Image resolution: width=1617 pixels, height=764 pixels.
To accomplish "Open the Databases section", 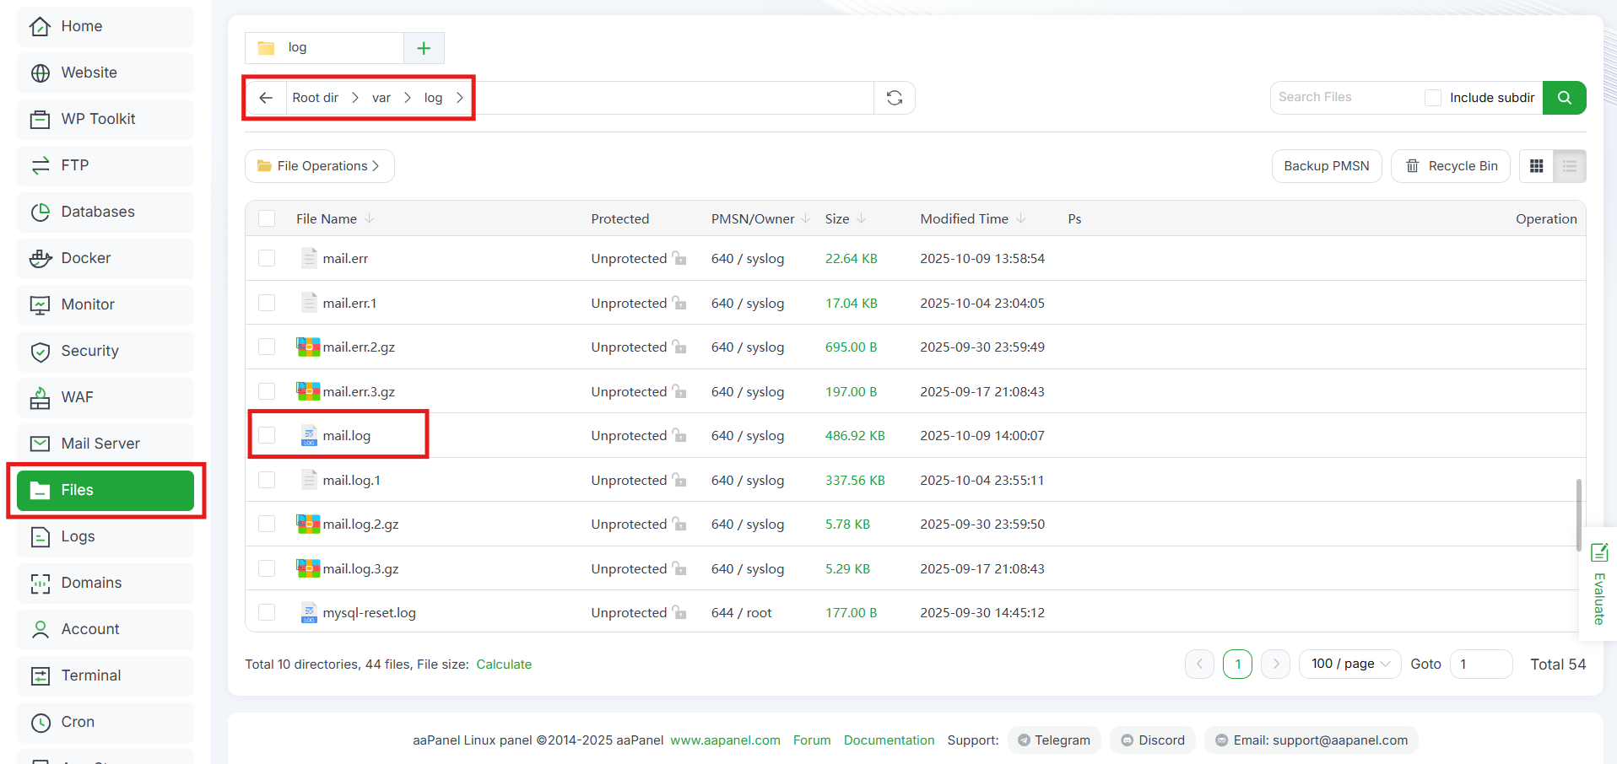I will pos(105,212).
